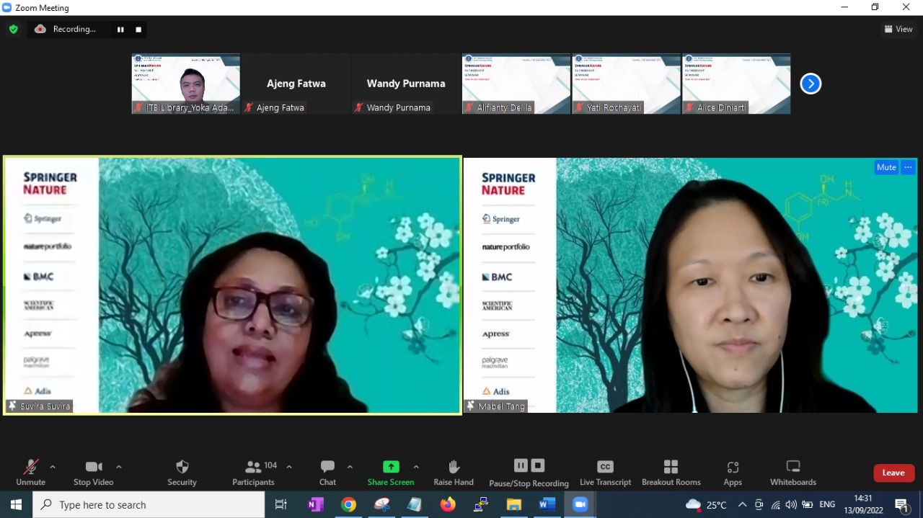Open the View layout menu
This screenshot has width=923, height=518.
point(898,29)
